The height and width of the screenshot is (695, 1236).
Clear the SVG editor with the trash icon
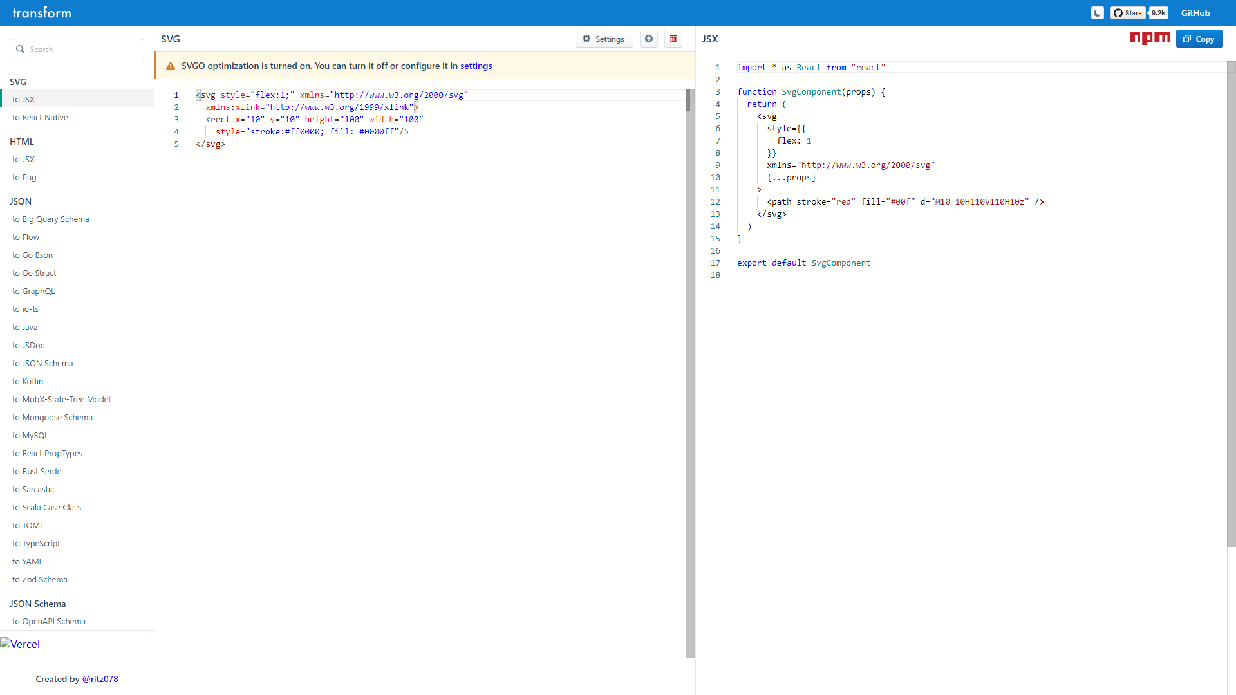tap(673, 39)
